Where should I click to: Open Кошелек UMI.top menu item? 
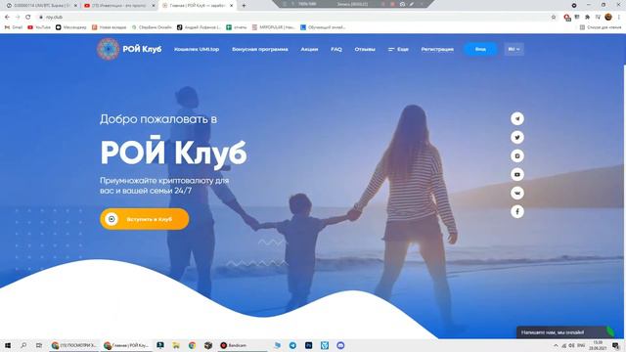click(197, 49)
